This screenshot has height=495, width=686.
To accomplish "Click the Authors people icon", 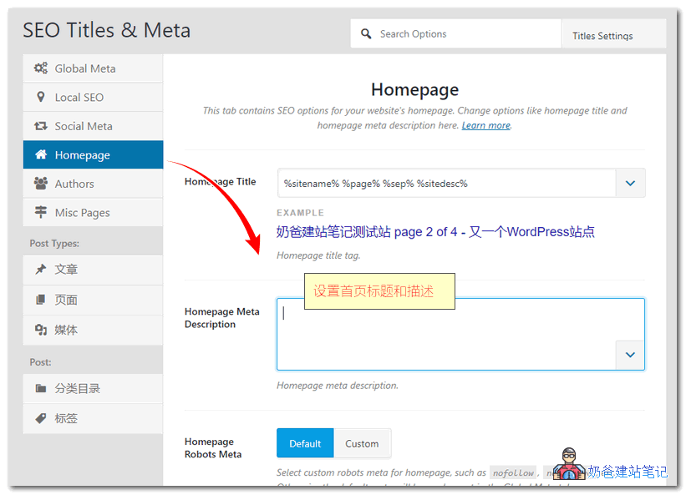I will pos(40,184).
